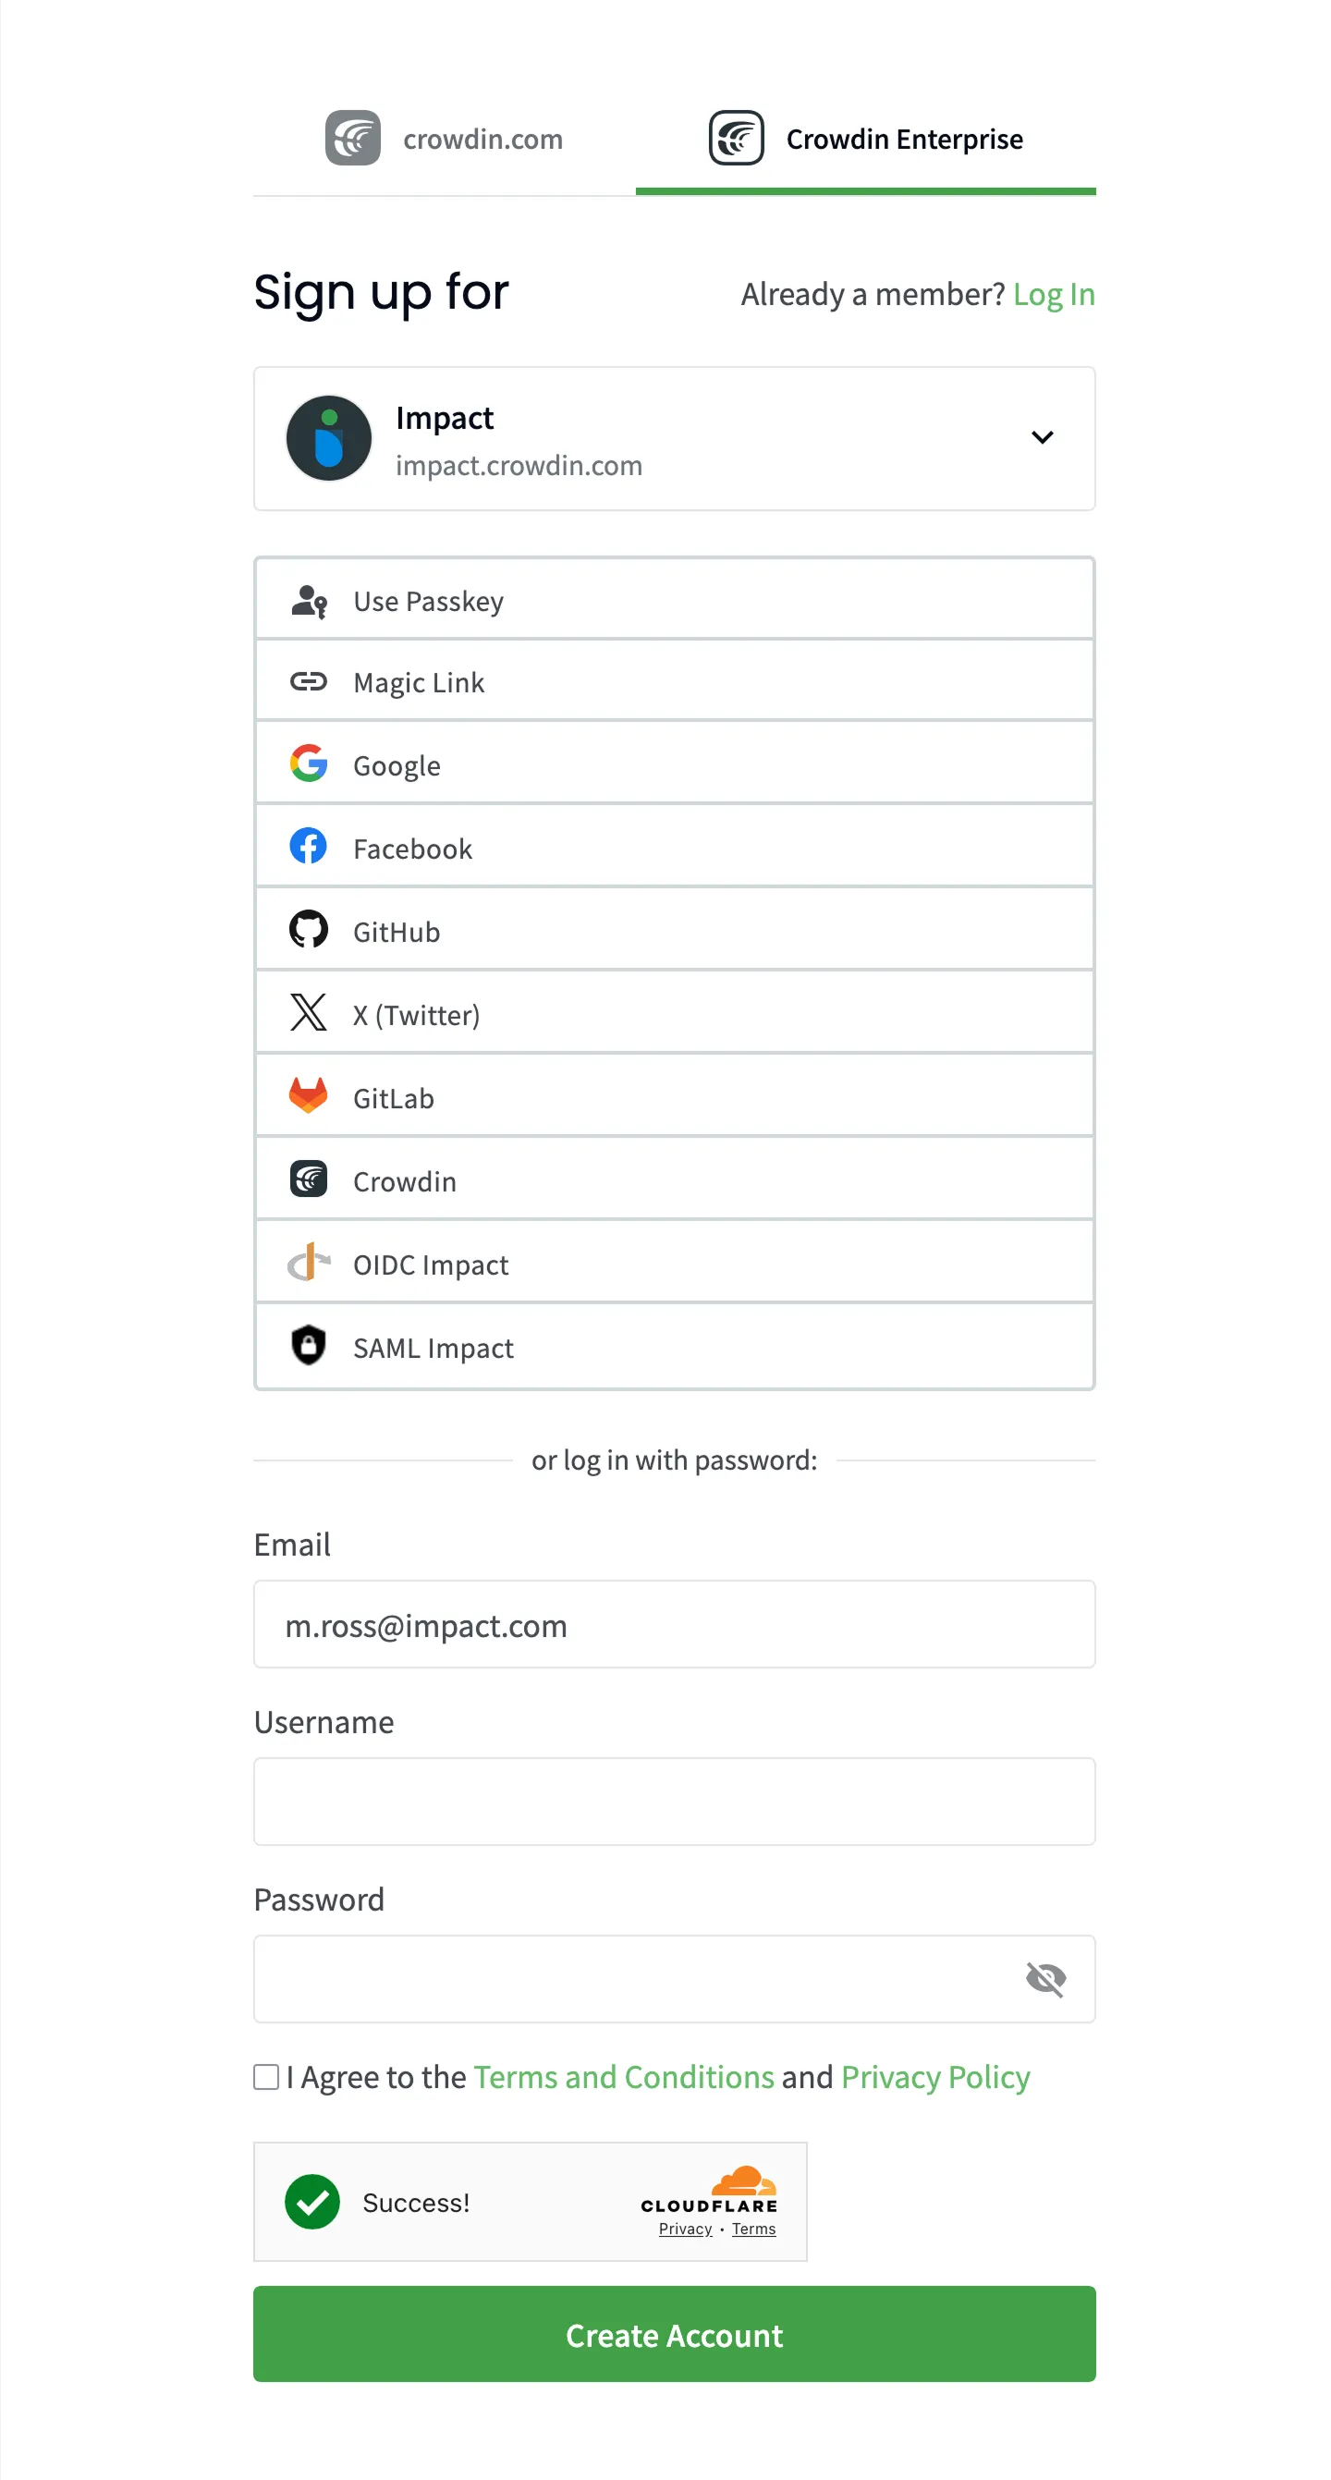
Task: Select the Crowdin Enterprise tab
Action: (x=865, y=140)
